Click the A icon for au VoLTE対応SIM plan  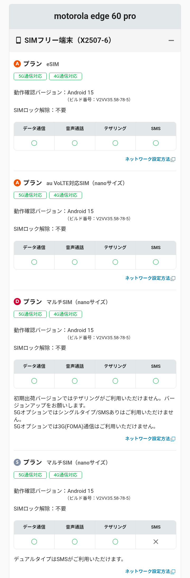pos(17,183)
